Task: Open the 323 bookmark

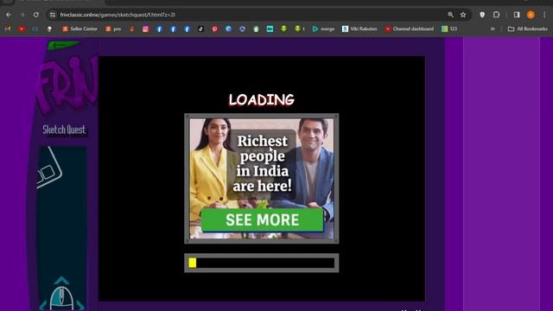Action: [449, 29]
